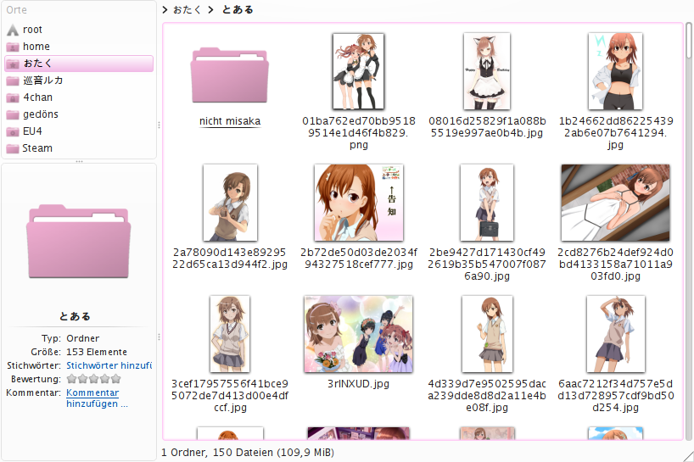Click Kommentar hinzufügen link

click(97, 398)
